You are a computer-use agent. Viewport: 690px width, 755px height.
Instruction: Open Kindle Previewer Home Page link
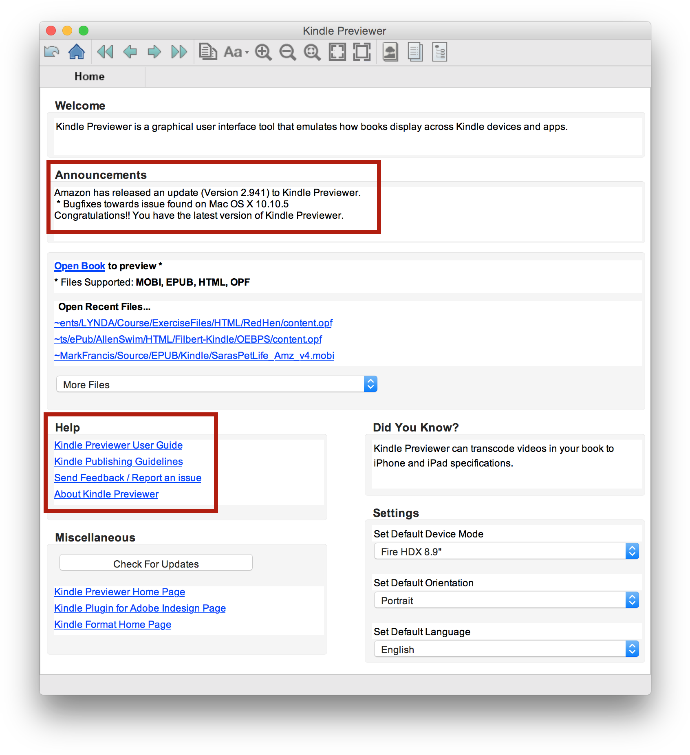(119, 592)
